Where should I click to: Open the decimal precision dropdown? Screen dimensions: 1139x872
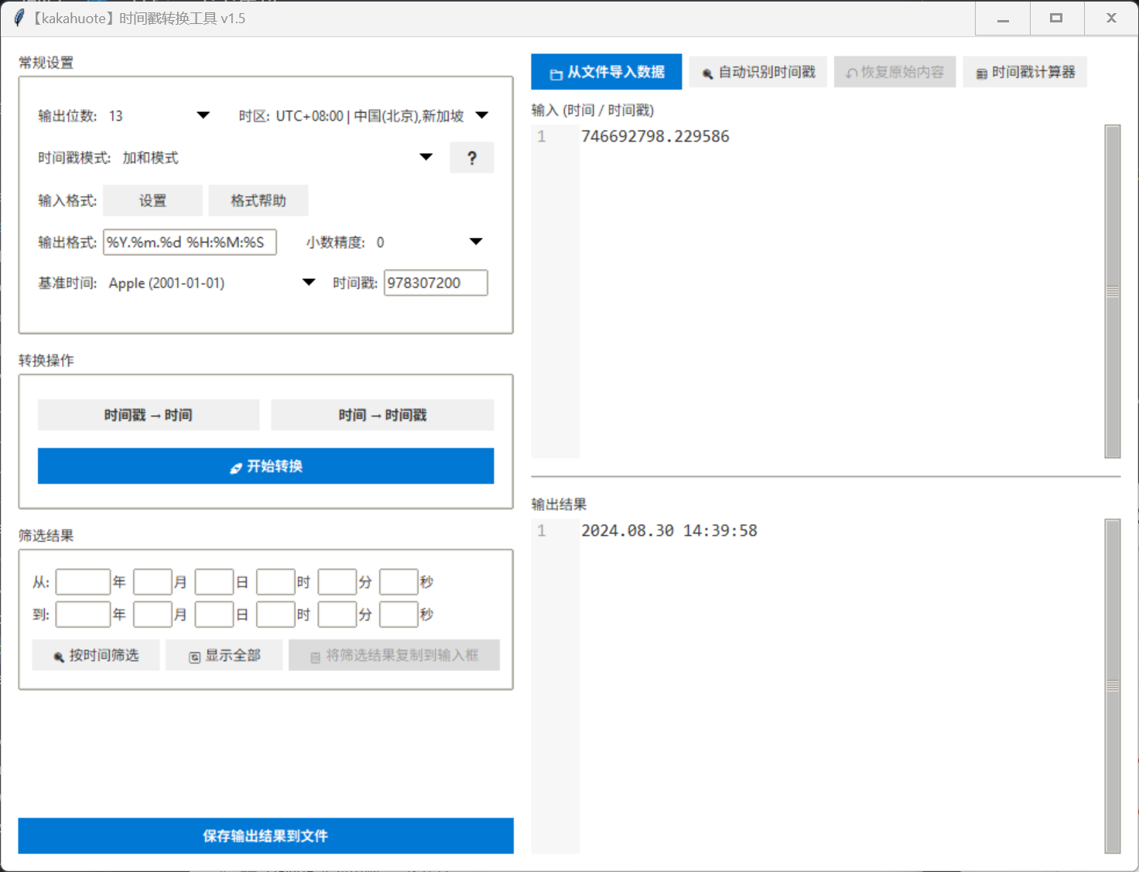tap(476, 242)
